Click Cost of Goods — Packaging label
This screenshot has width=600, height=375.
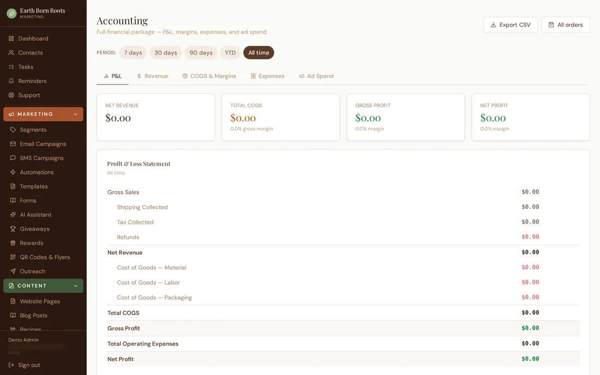click(x=154, y=298)
